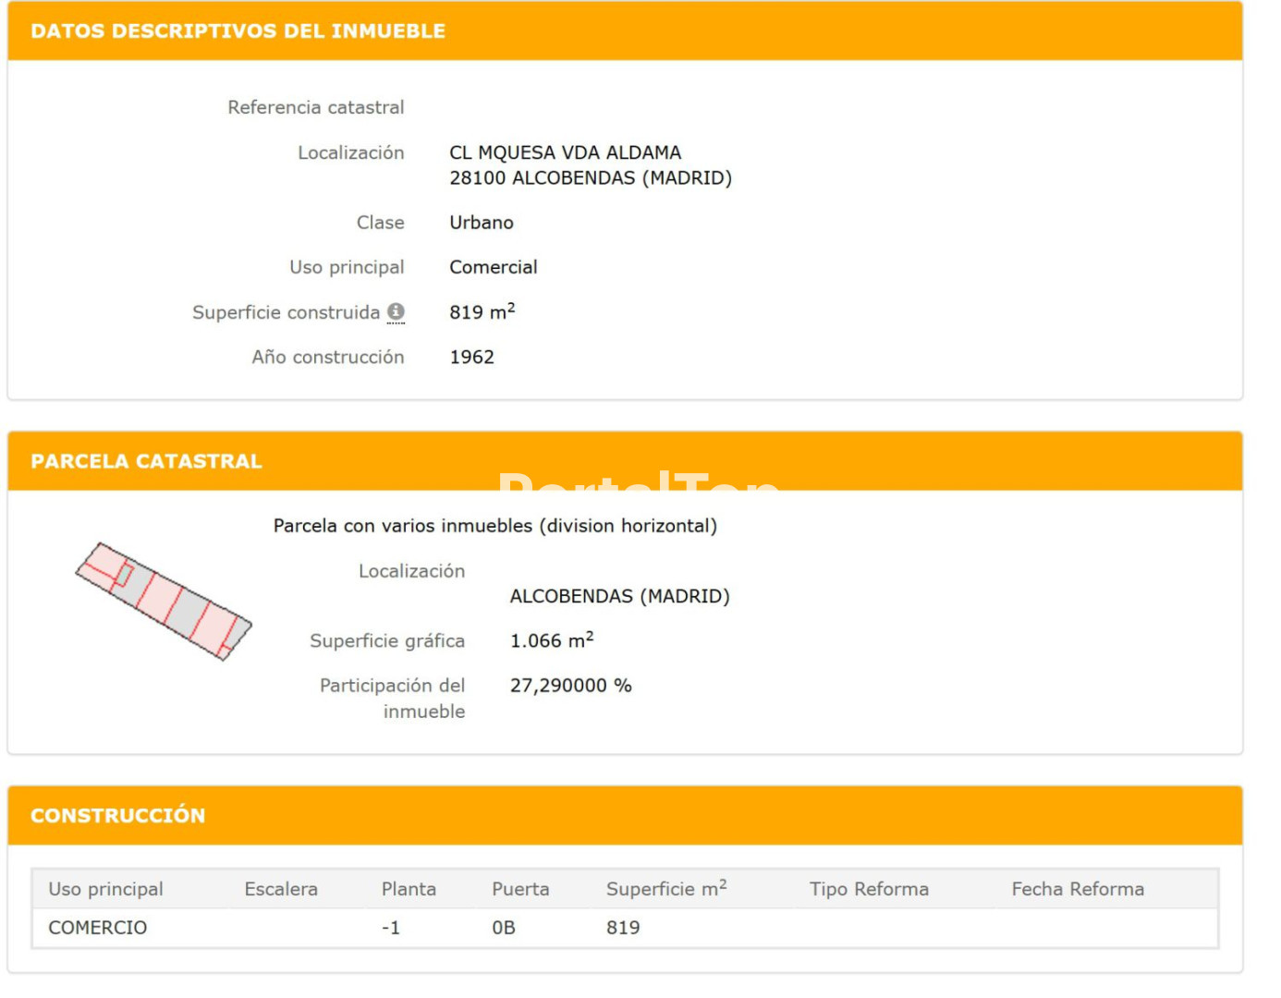
Task: Click the Superficie m² column header
Action: [x=665, y=889]
